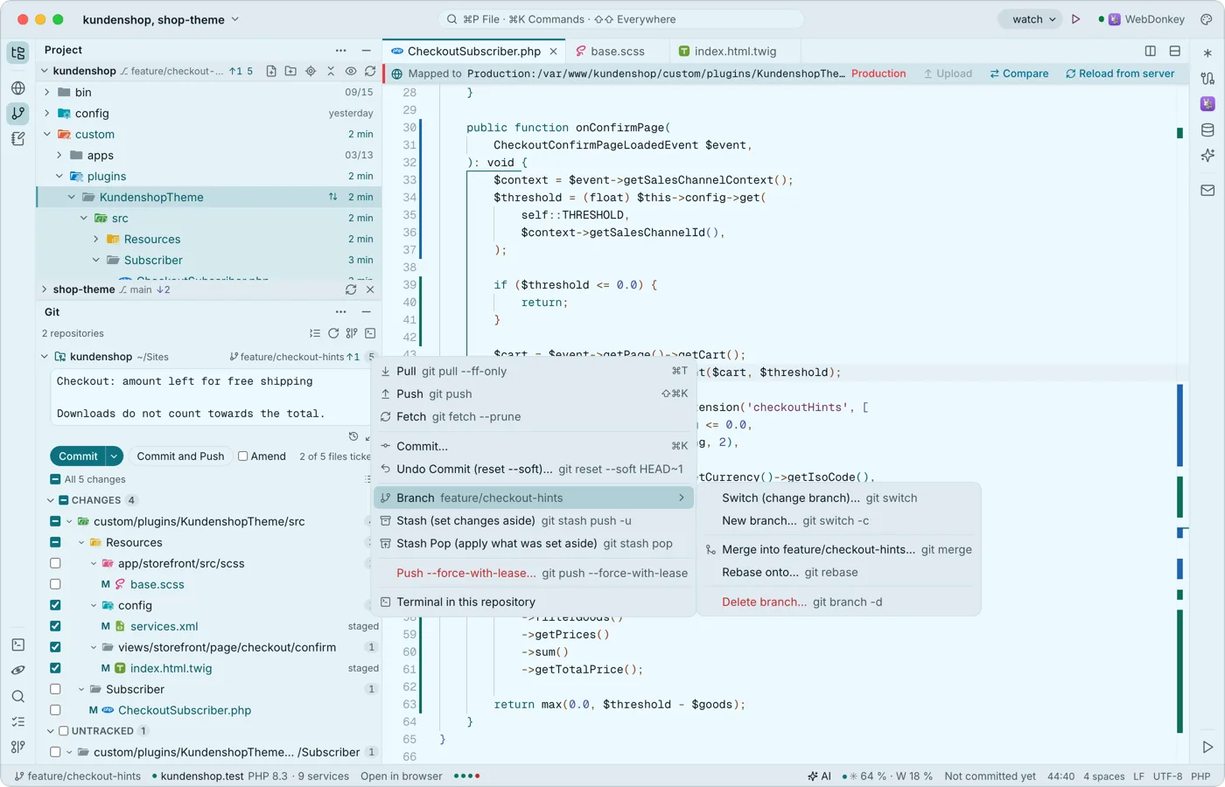This screenshot has height=787, width=1225.
Task: Check the CheckoutSubscriber.php change checkbox
Action: pyautogui.click(x=55, y=710)
